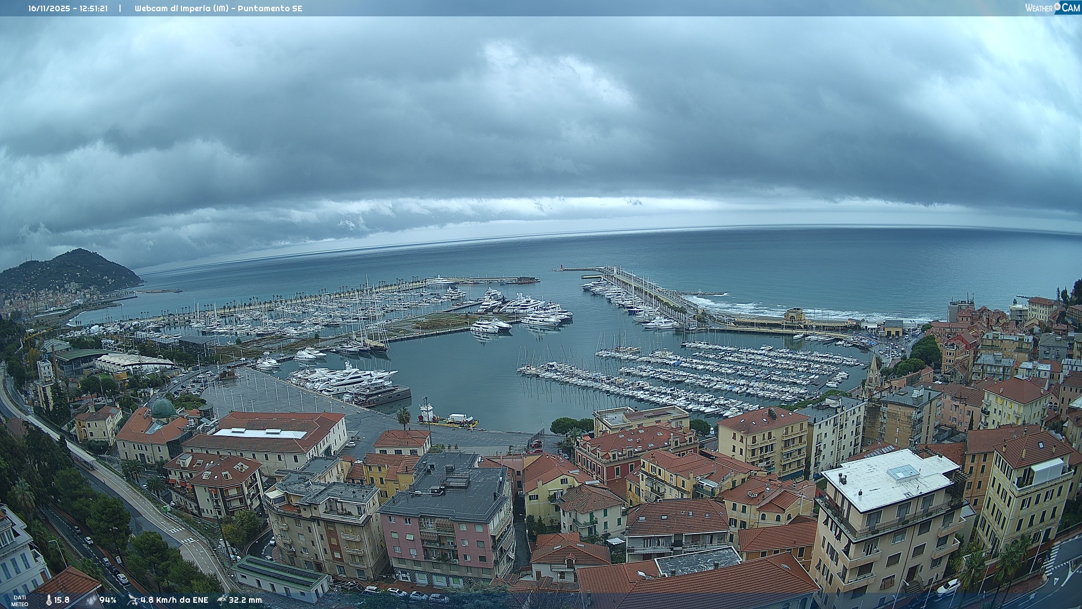This screenshot has height=609, width=1082.
Task: Click the humidity water droplets icon
Action: pyautogui.click(x=91, y=600)
